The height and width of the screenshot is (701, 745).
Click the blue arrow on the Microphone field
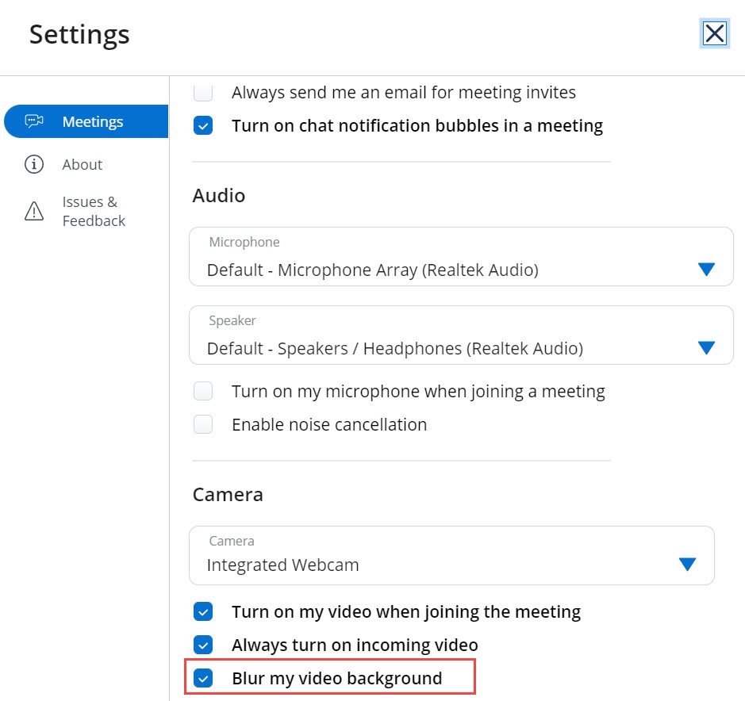tap(706, 270)
